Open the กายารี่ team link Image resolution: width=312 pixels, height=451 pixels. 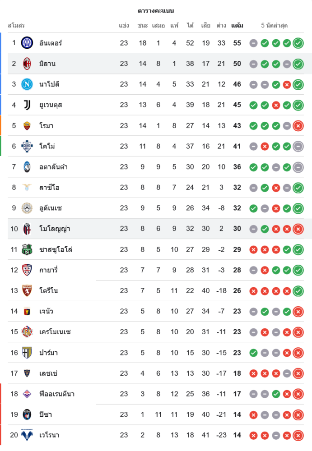(48, 270)
